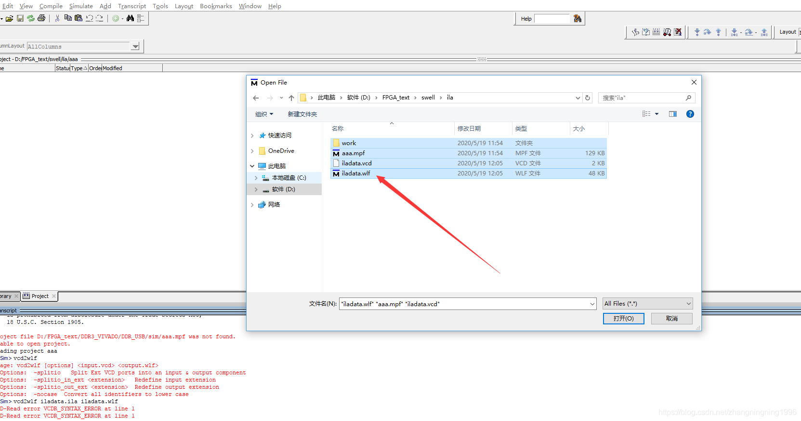Open the Simulate menu
Image resolution: width=801 pixels, height=421 pixels.
[81, 6]
